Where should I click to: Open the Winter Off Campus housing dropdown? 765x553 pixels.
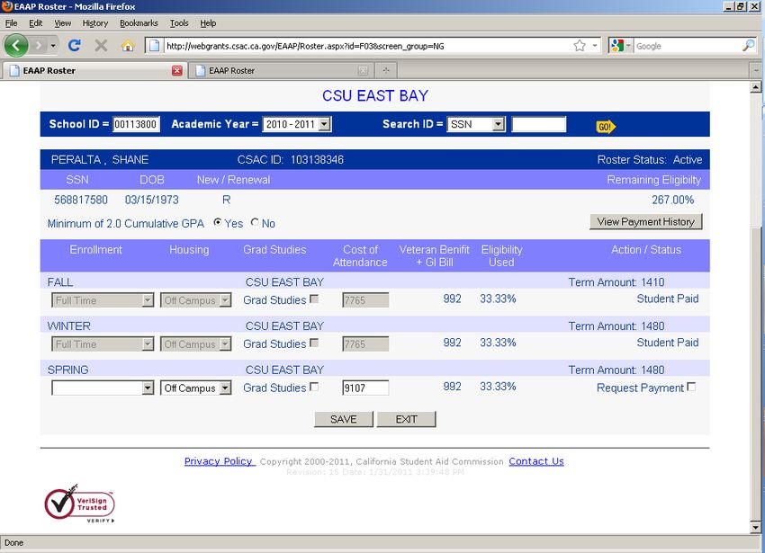coord(195,344)
